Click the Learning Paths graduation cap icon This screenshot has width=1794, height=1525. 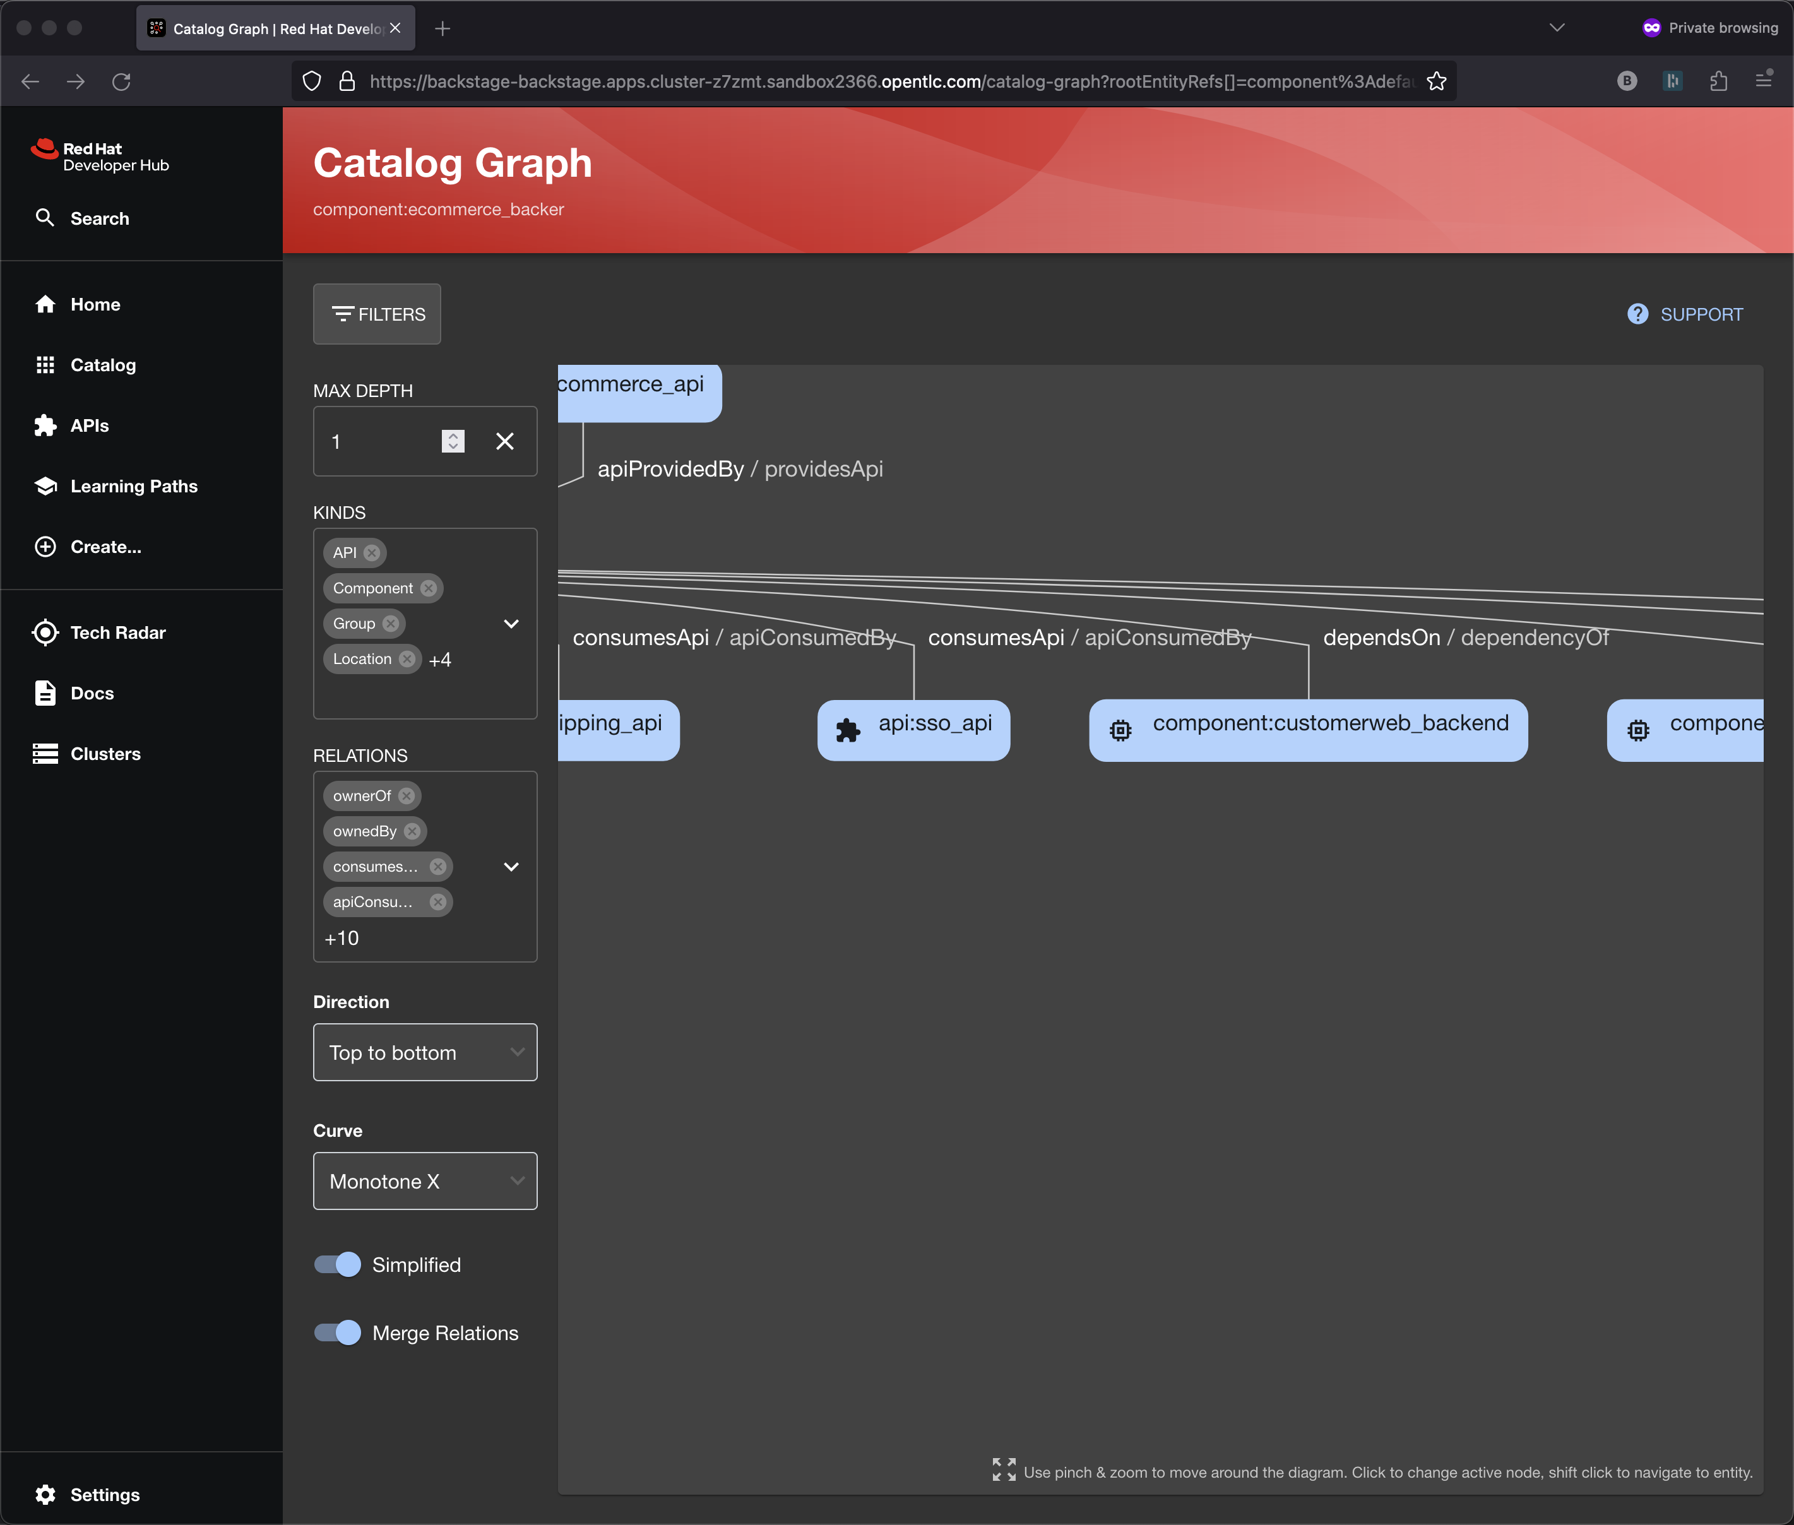(45, 486)
